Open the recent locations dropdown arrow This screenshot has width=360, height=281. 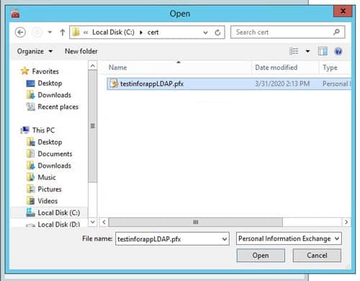pyautogui.click(x=50, y=32)
